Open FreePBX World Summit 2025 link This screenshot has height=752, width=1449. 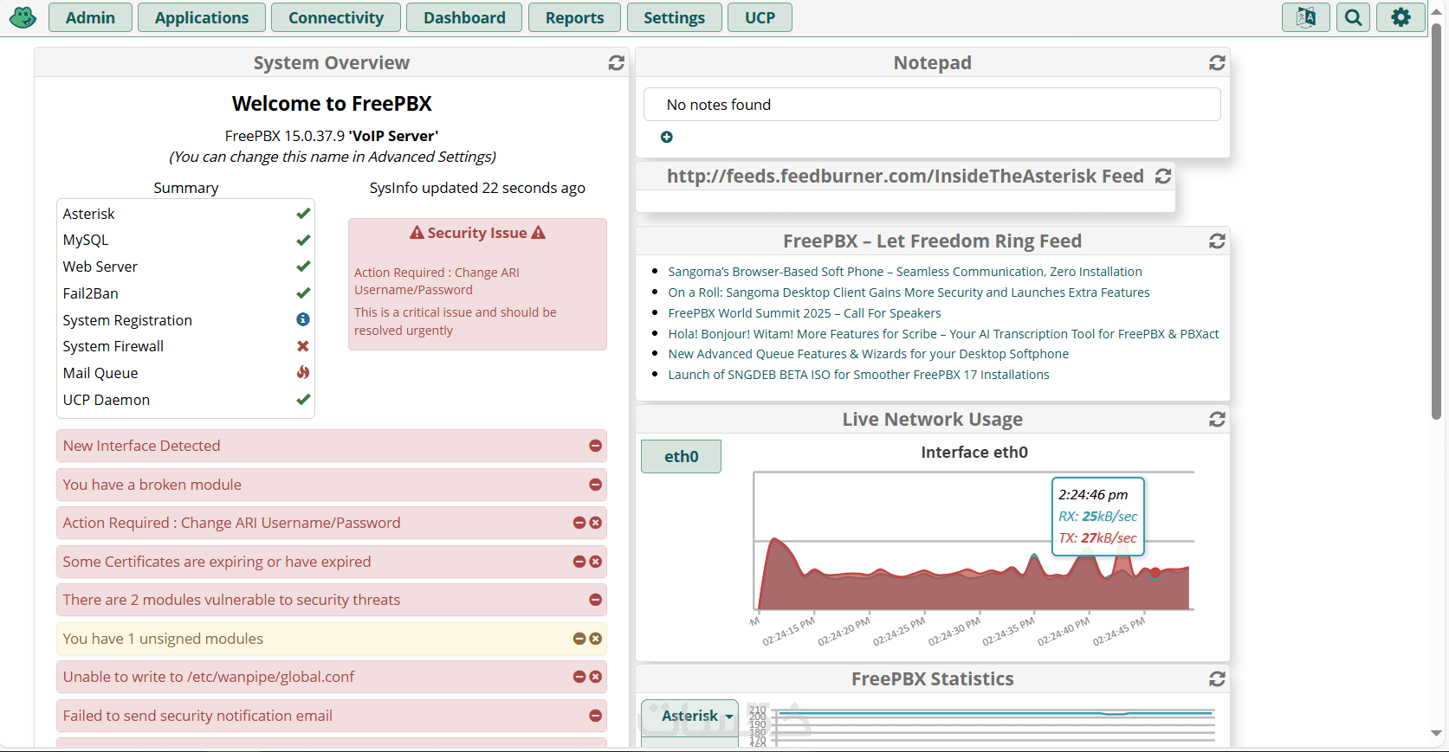pyautogui.click(x=804, y=313)
